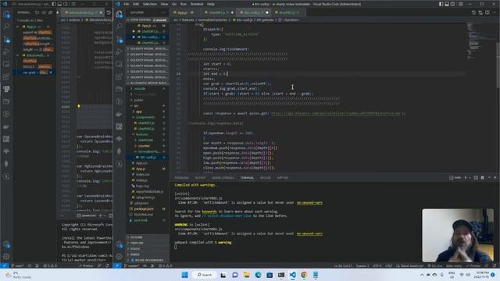This screenshot has height=281, width=500.
Task: Open Search view in front VS Code
Action: tap(119, 27)
